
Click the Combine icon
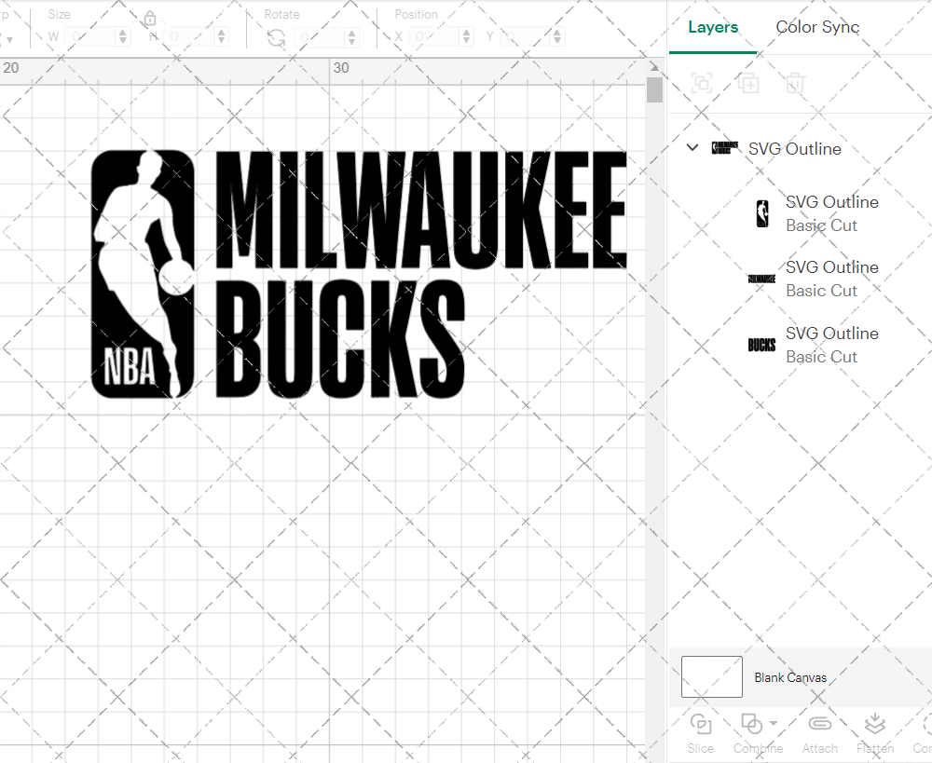point(751,724)
